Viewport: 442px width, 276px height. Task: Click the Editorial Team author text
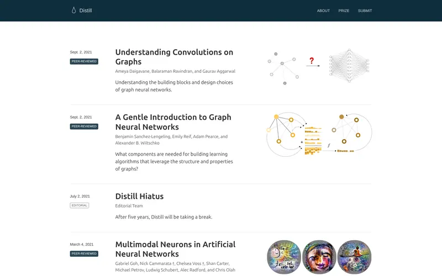click(x=129, y=206)
